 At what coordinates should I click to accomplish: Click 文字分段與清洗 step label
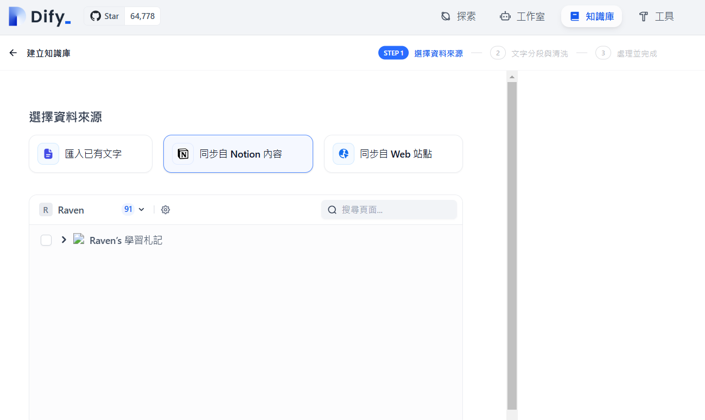pos(539,53)
